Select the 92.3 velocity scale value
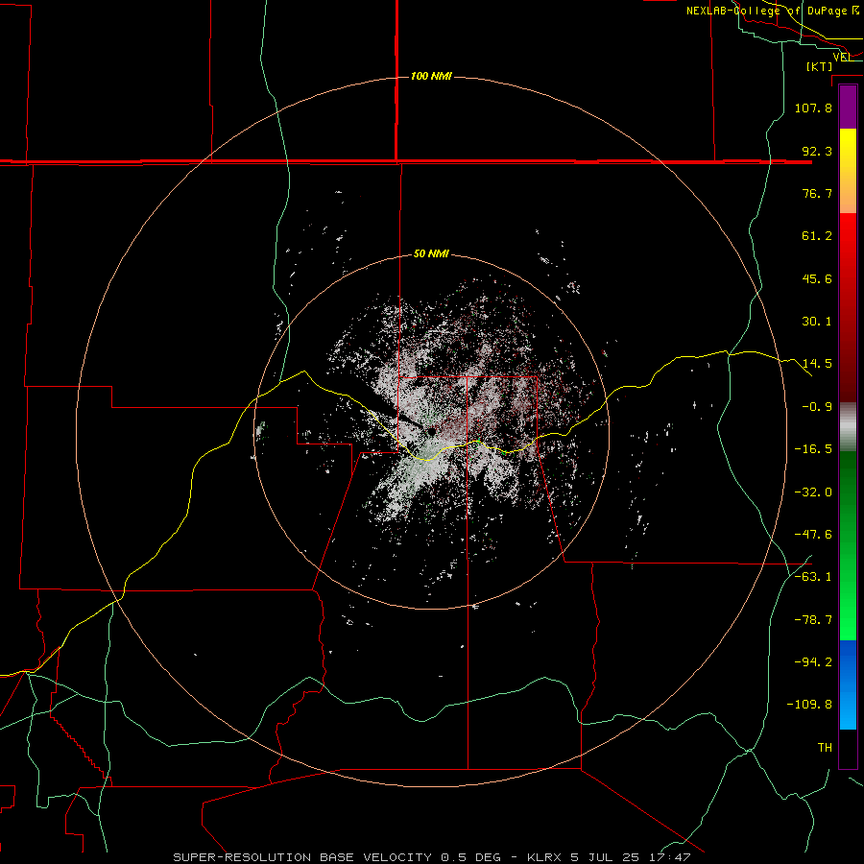 tap(817, 151)
